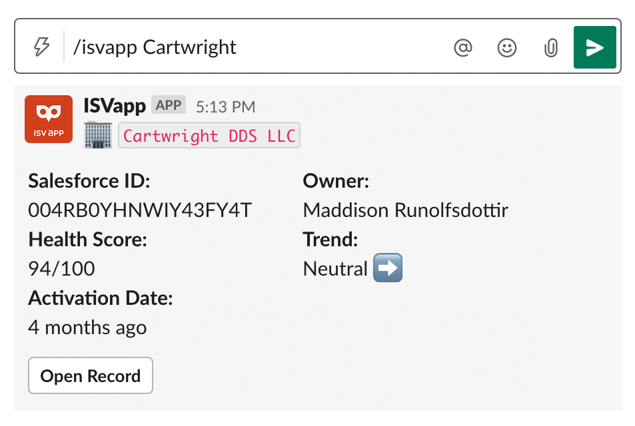Click the Salesforce ID: label

point(89,181)
